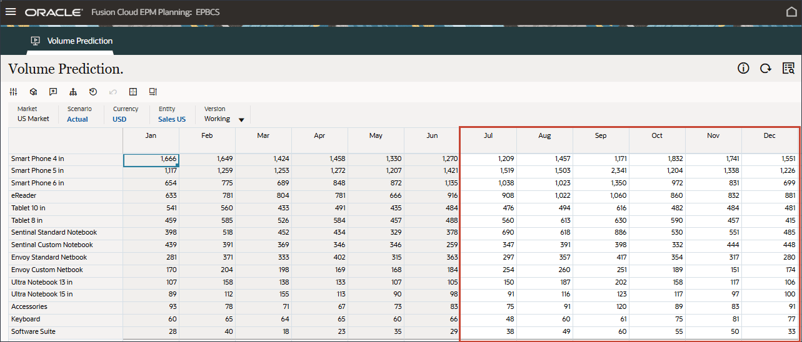The width and height of the screenshot is (802, 342).
Task: Click the cube analyze icon in toolbar
Action: click(x=33, y=92)
